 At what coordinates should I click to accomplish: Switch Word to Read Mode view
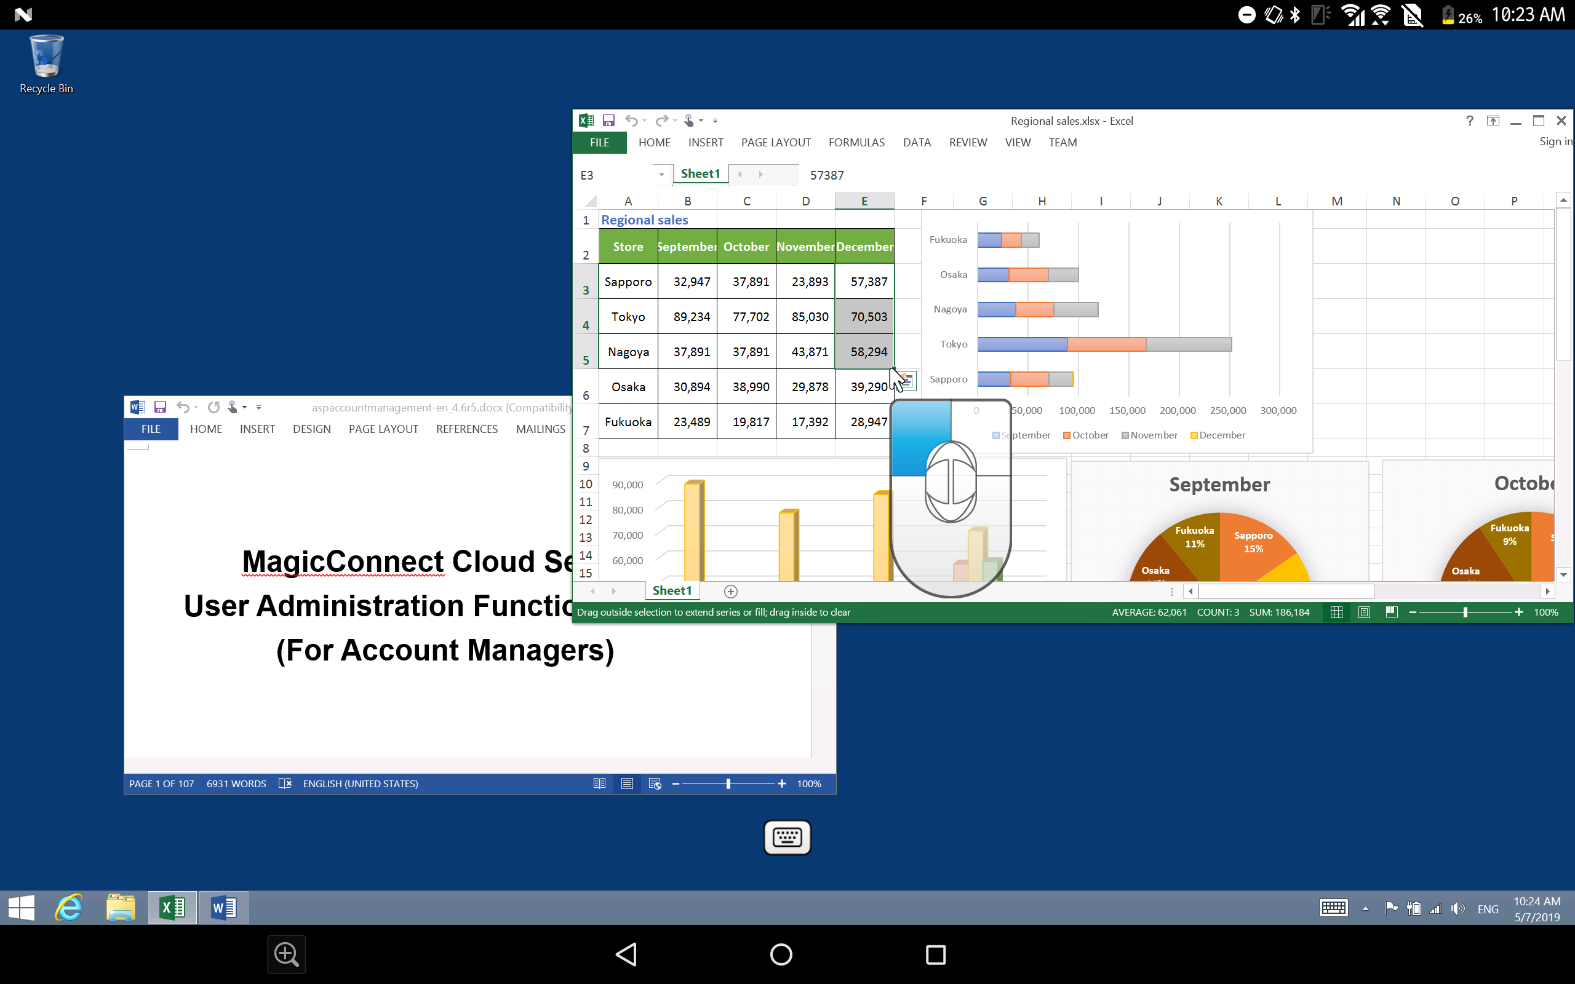[x=599, y=784]
